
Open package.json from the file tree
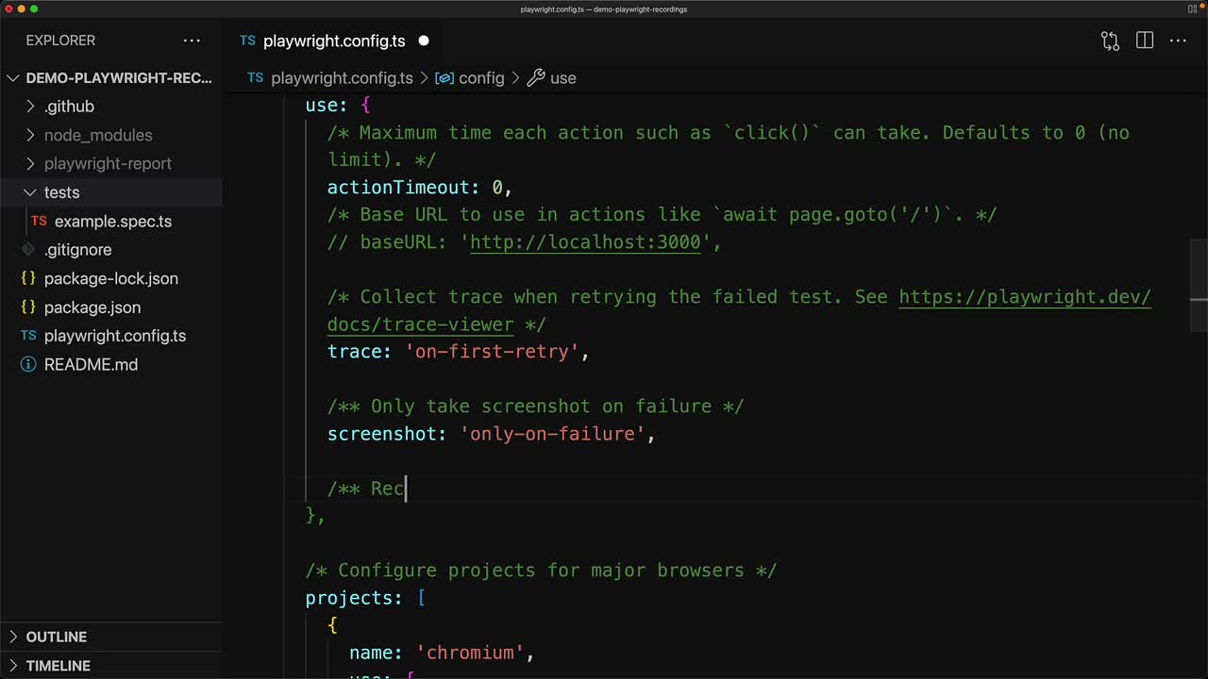click(92, 307)
